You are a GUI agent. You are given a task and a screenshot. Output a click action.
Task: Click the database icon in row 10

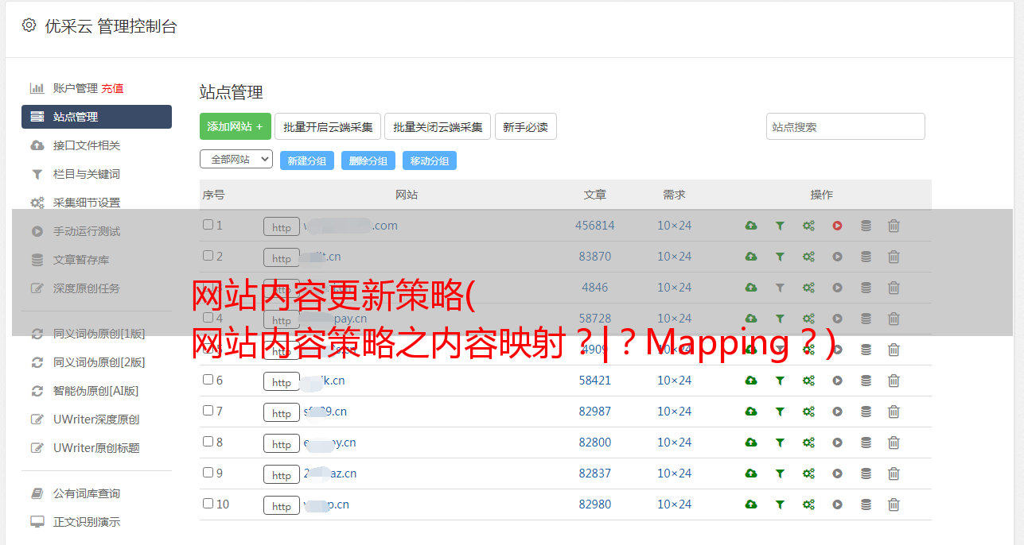[x=866, y=504]
